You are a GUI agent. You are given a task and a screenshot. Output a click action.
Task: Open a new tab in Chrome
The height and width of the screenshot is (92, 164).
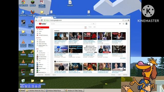coord(55,18)
